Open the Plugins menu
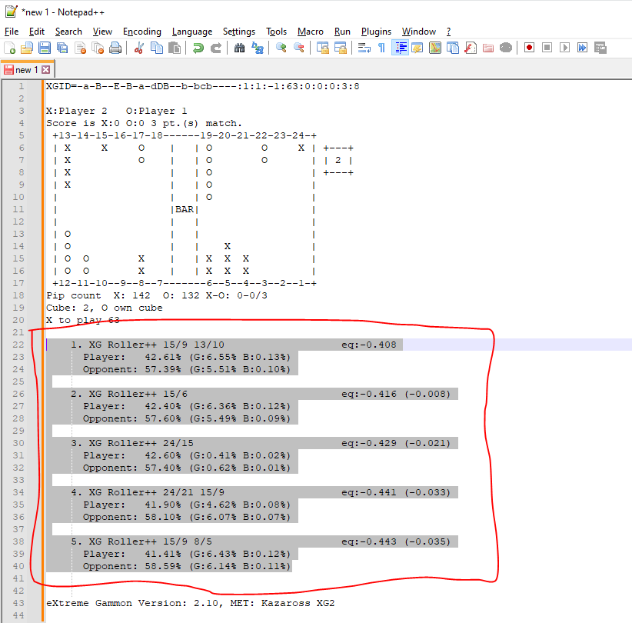Screen dimensions: 632x623 [376, 32]
